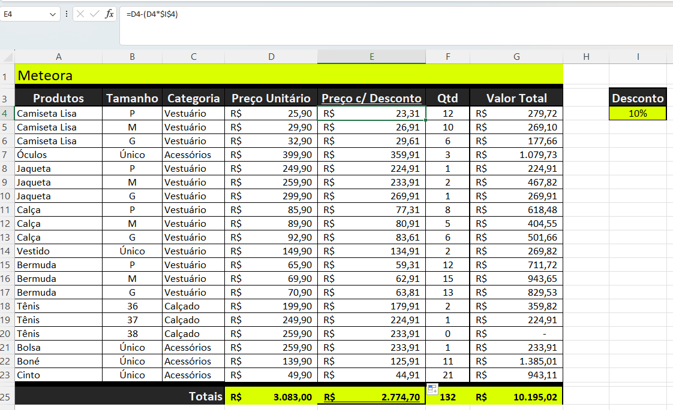
Task: Select the 149,90 unit price cell
Action: pos(271,251)
